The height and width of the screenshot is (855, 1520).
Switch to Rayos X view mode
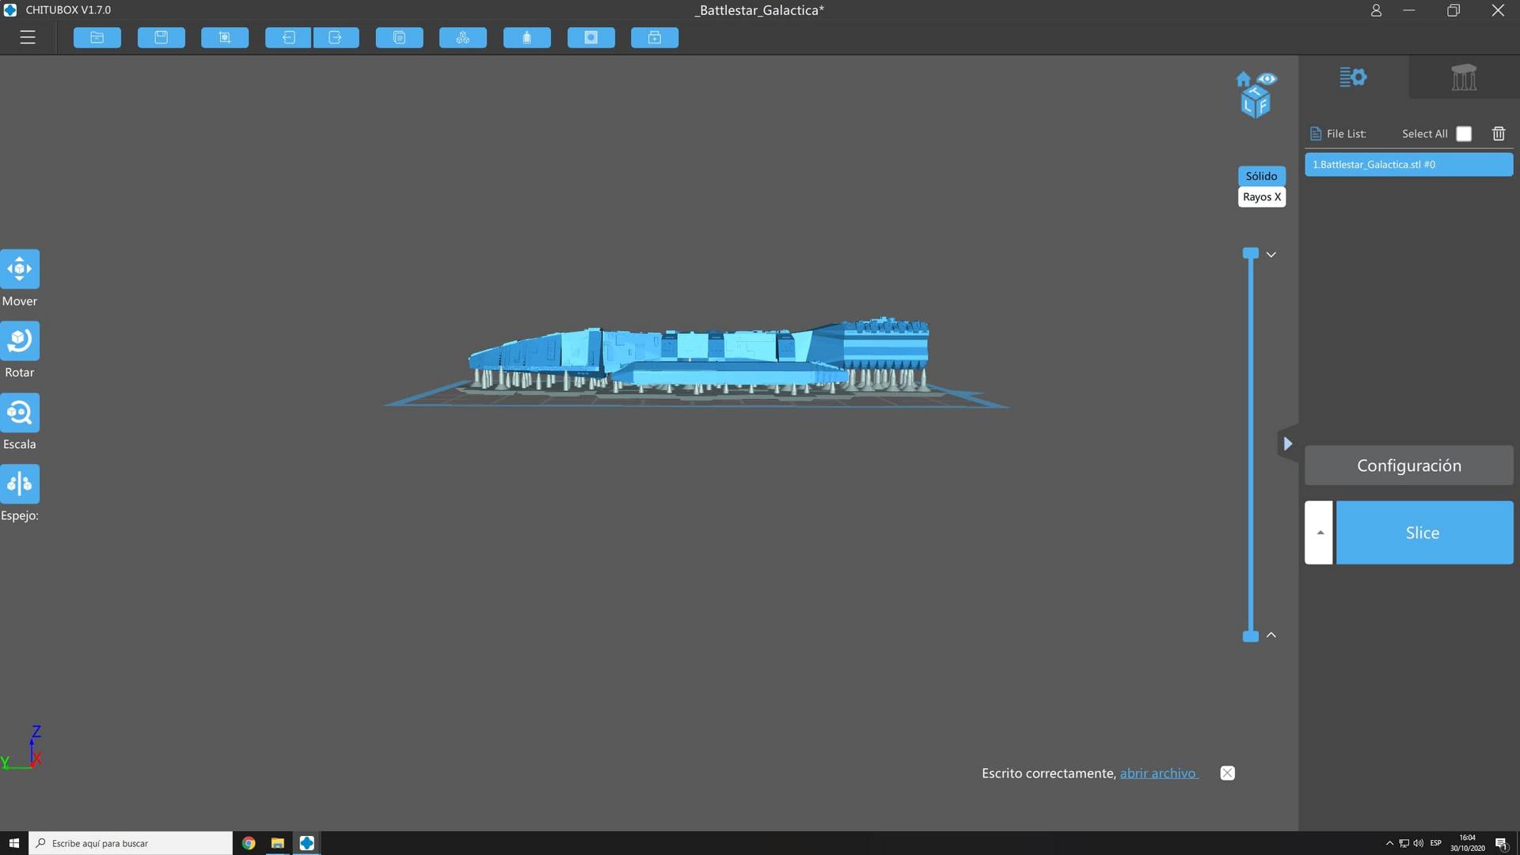tap(1261, 197)
